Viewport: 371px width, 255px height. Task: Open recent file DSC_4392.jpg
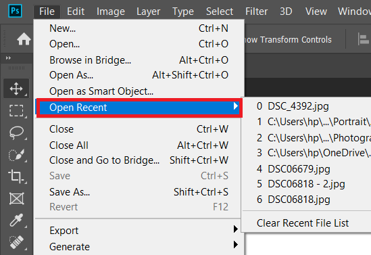(x=307, y=106)
